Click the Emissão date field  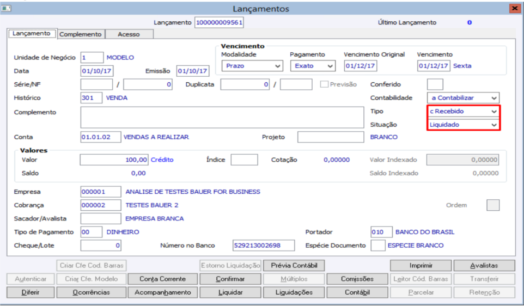click(x=193, y=71)
